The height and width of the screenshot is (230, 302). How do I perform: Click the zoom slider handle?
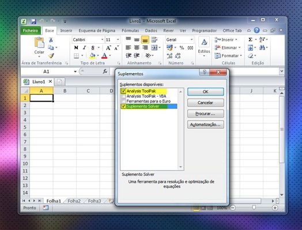tap(254, 208)
